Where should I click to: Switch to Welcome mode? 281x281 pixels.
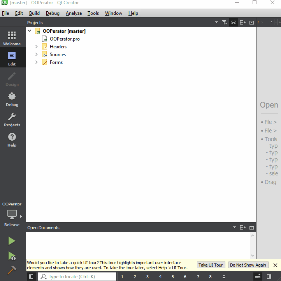point(12,38)
